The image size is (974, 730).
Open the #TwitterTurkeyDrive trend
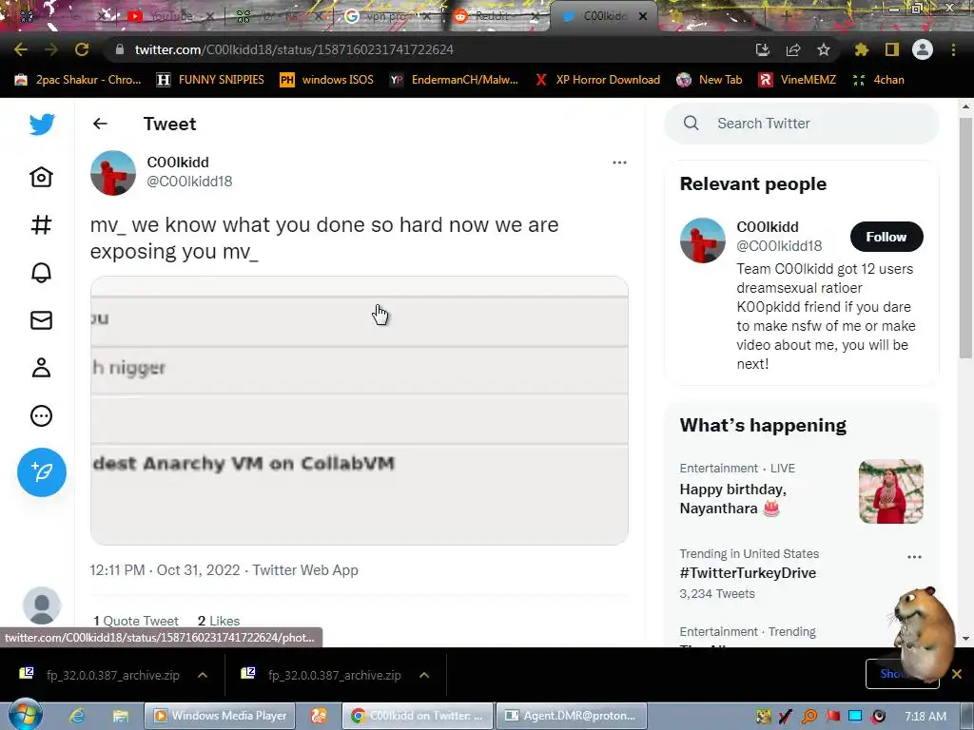click(x=748, y=573)
